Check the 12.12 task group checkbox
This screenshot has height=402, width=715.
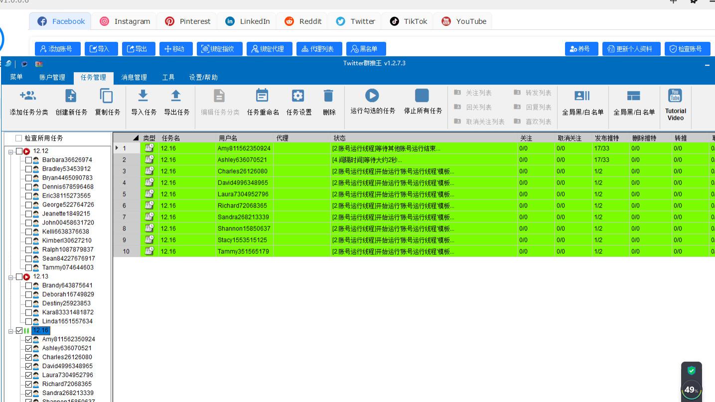19,151
